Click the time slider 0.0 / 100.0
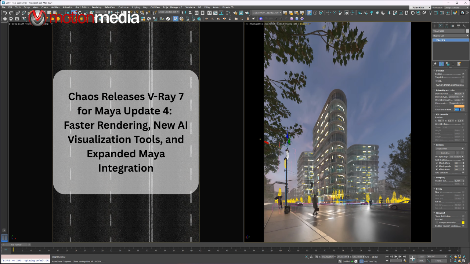This screenshot has width=470, height=264. 16,245
